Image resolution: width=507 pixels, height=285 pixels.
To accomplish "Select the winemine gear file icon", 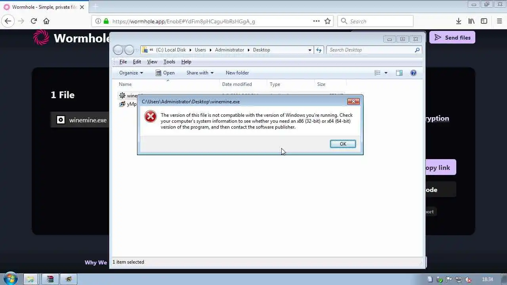I will (122, 95).
